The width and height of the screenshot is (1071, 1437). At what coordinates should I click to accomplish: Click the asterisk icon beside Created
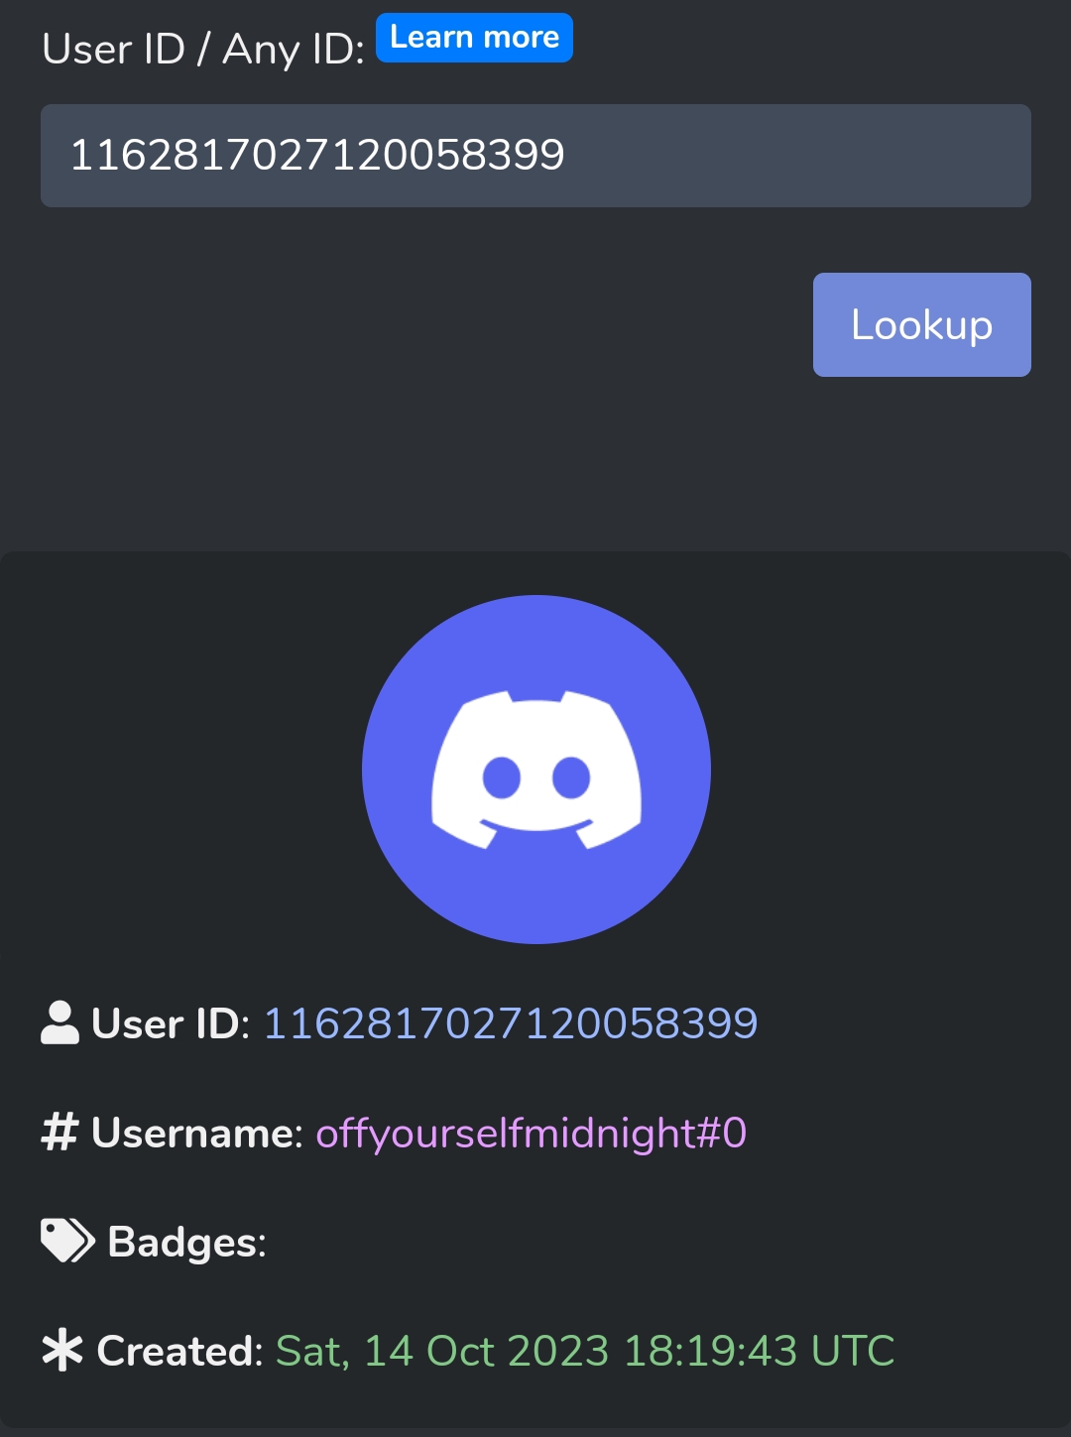[x=62, y=1350]
